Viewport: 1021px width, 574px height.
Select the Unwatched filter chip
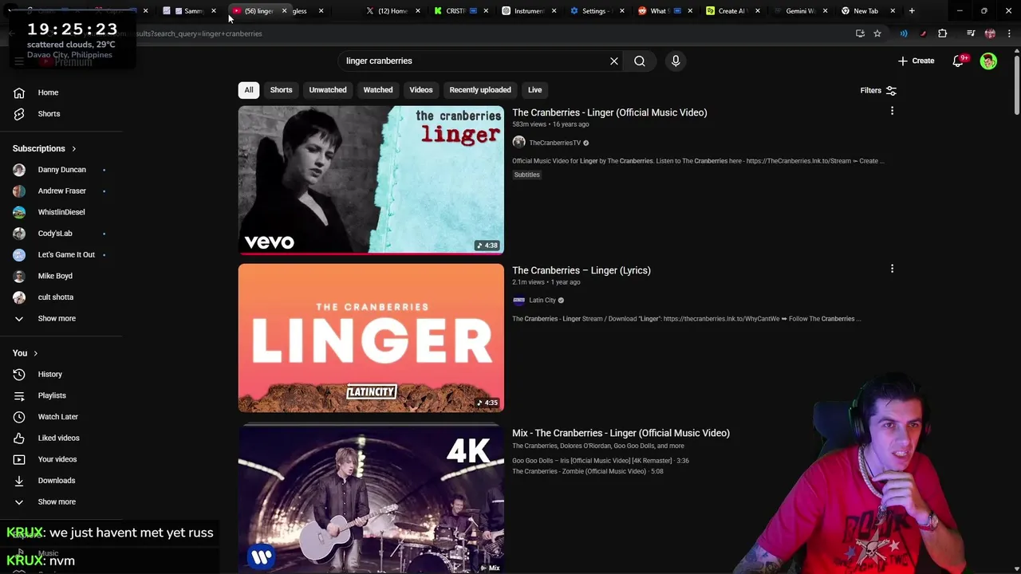(328, 90)
